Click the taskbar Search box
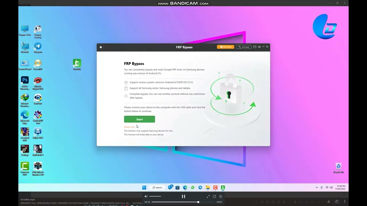This screenshot has width=367, height=206. click(157, 187)
